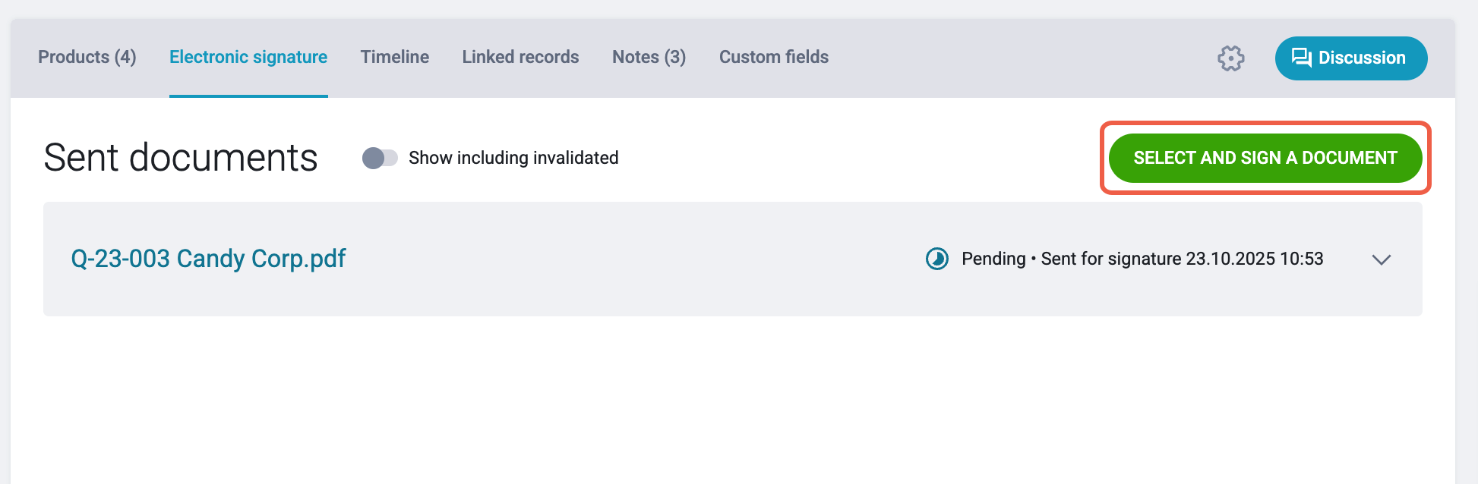Image resolution: width=1478 pixels, height=484 pixels.
Task: Click the Pending clock status icon
Action: pos(937,259)
